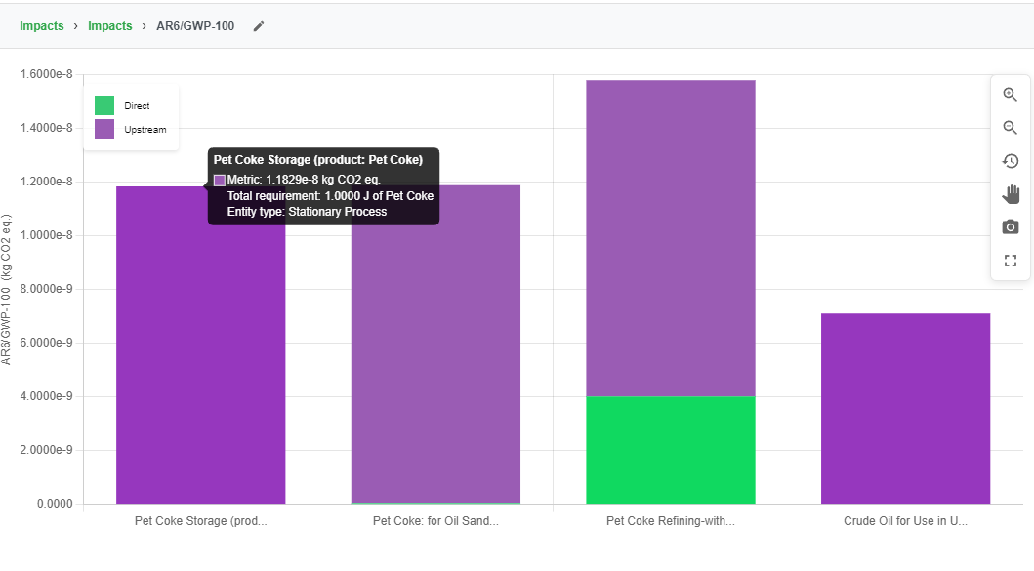Edit the AR6/GWP-100 title with pencil icon

(x=259, y=26)
